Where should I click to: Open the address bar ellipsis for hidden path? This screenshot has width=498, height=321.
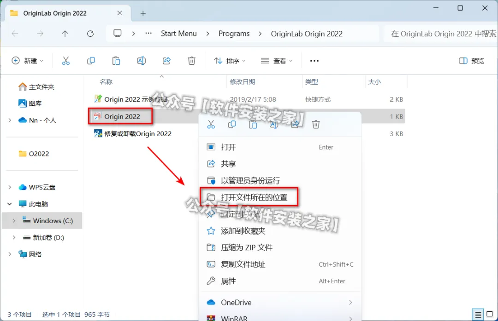[148, 33]
